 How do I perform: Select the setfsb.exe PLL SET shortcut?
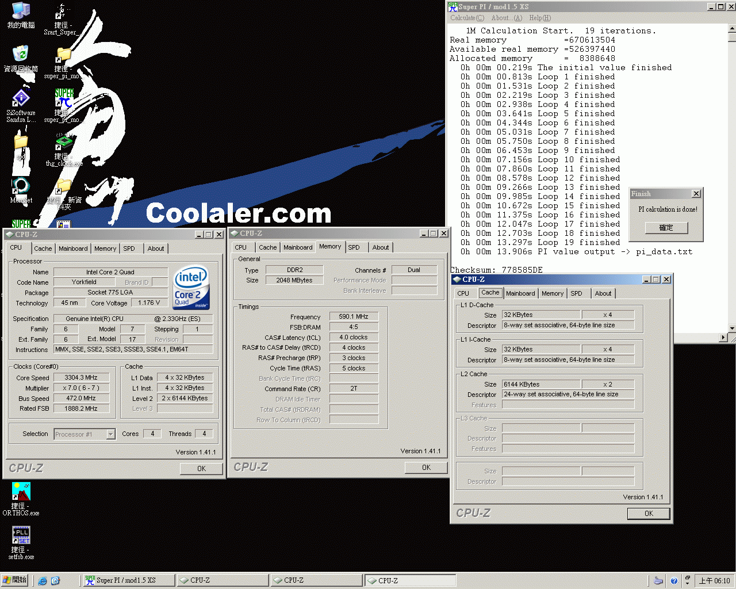click(x=21, y=543)
